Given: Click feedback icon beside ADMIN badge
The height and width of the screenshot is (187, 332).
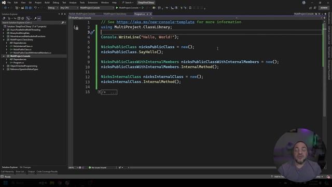Looking at the screenshot, I should click(x=315, y=8).
